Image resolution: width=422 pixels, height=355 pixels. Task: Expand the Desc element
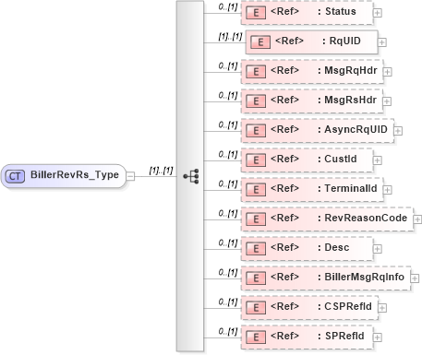tap(377, 249)
